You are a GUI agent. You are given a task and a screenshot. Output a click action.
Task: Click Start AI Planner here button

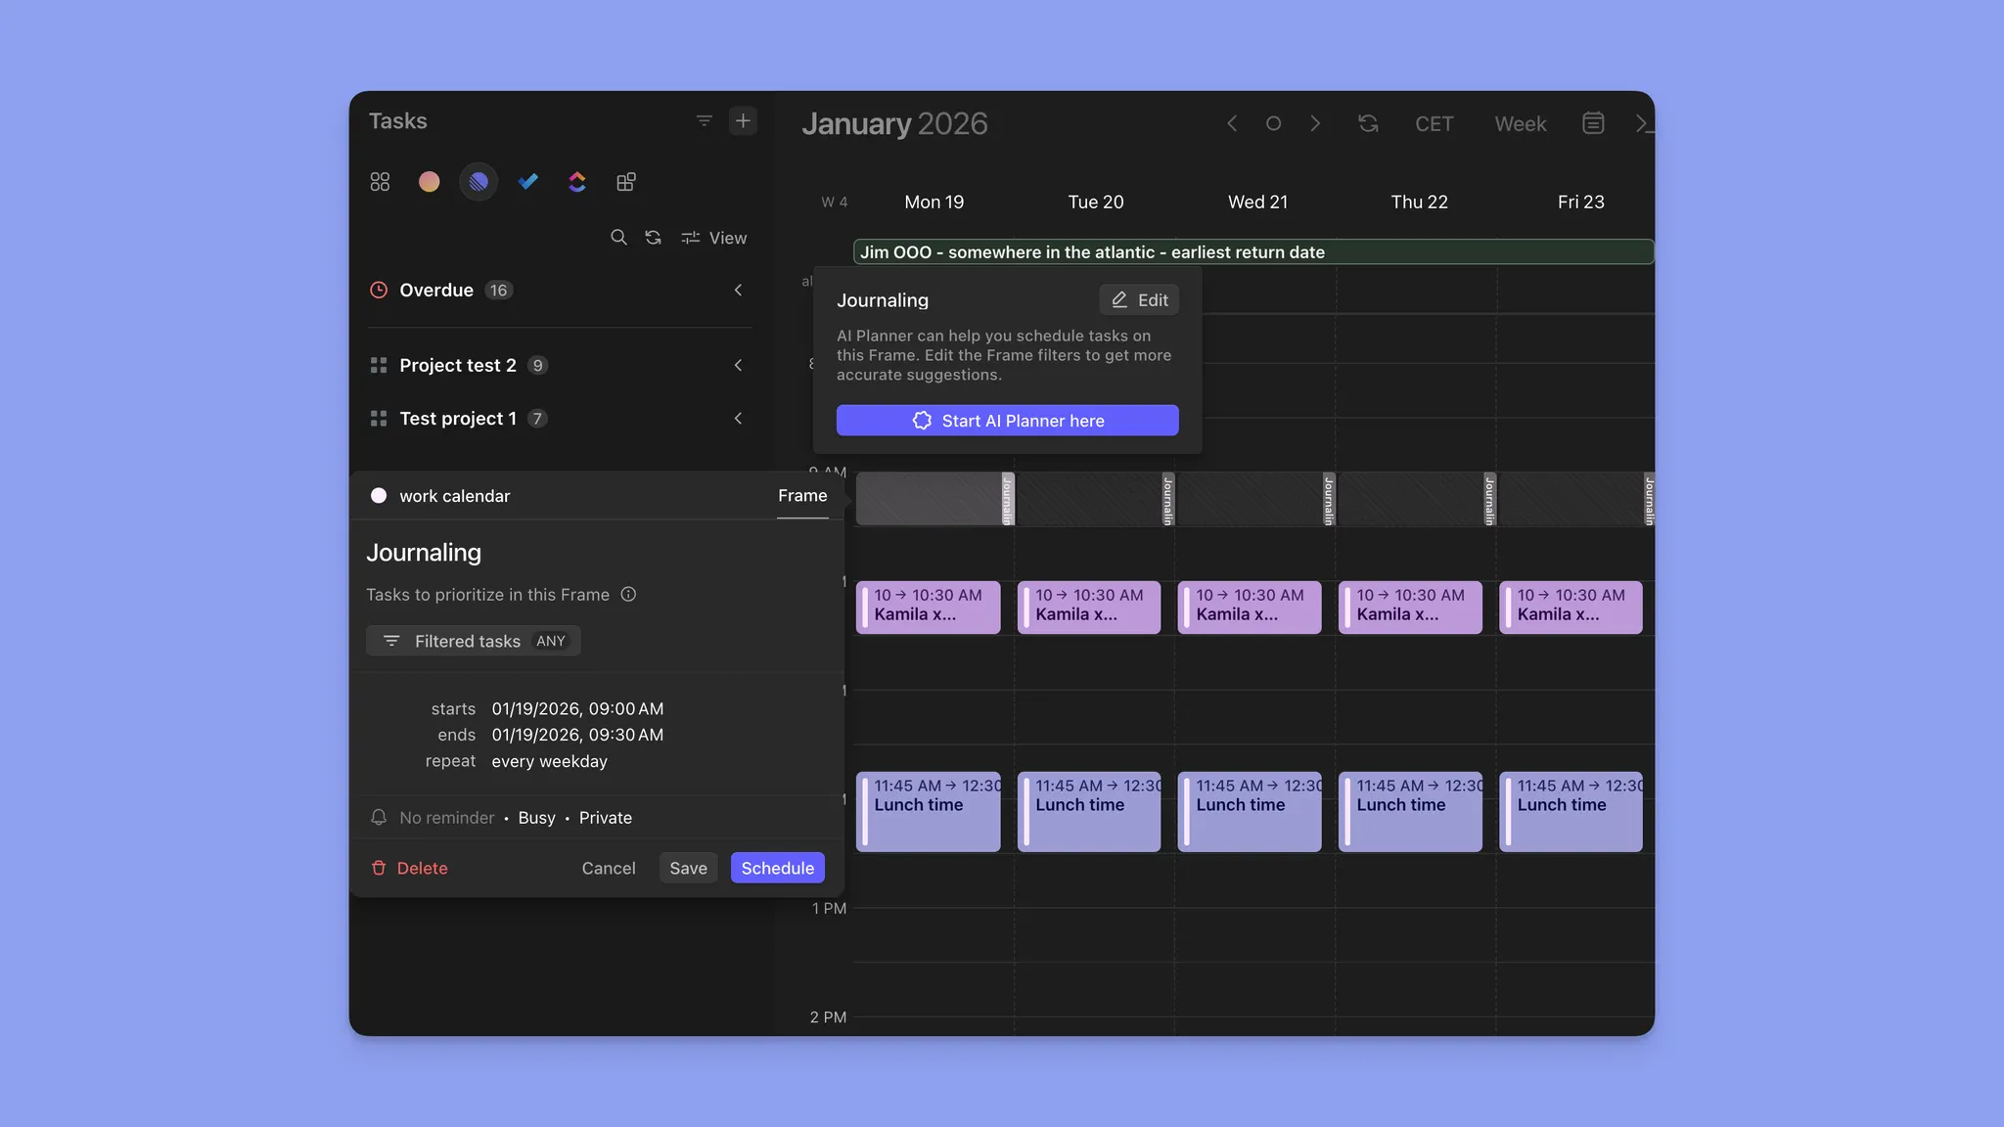click(1007, 421)
